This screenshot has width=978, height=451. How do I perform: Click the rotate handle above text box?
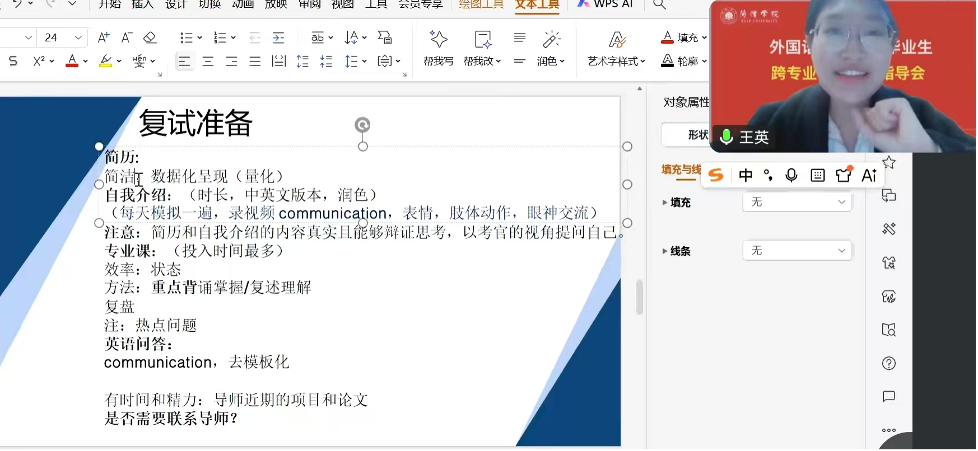[x=362, y=125]
